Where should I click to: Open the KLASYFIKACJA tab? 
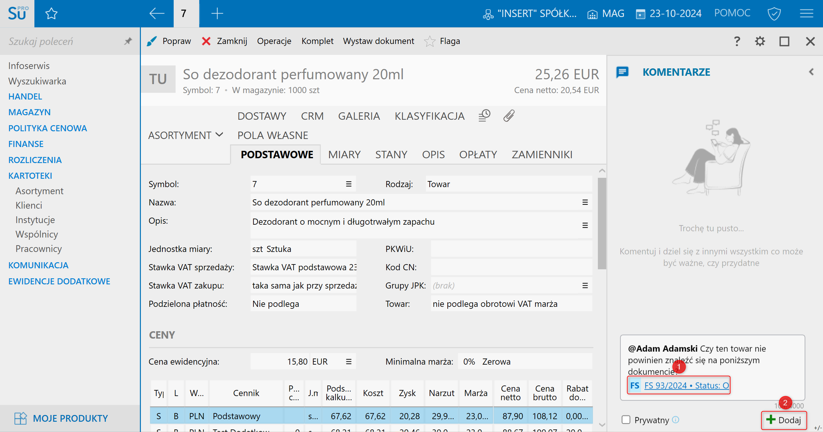429,116
